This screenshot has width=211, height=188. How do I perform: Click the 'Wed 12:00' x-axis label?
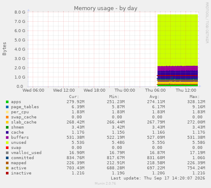(x=64, y=90)
